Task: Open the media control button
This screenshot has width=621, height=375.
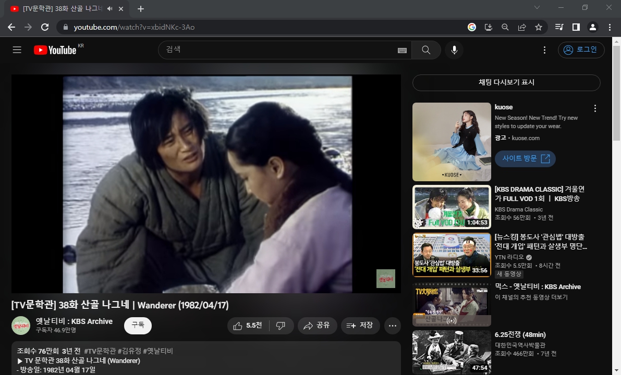Action: tap(559, 27)
